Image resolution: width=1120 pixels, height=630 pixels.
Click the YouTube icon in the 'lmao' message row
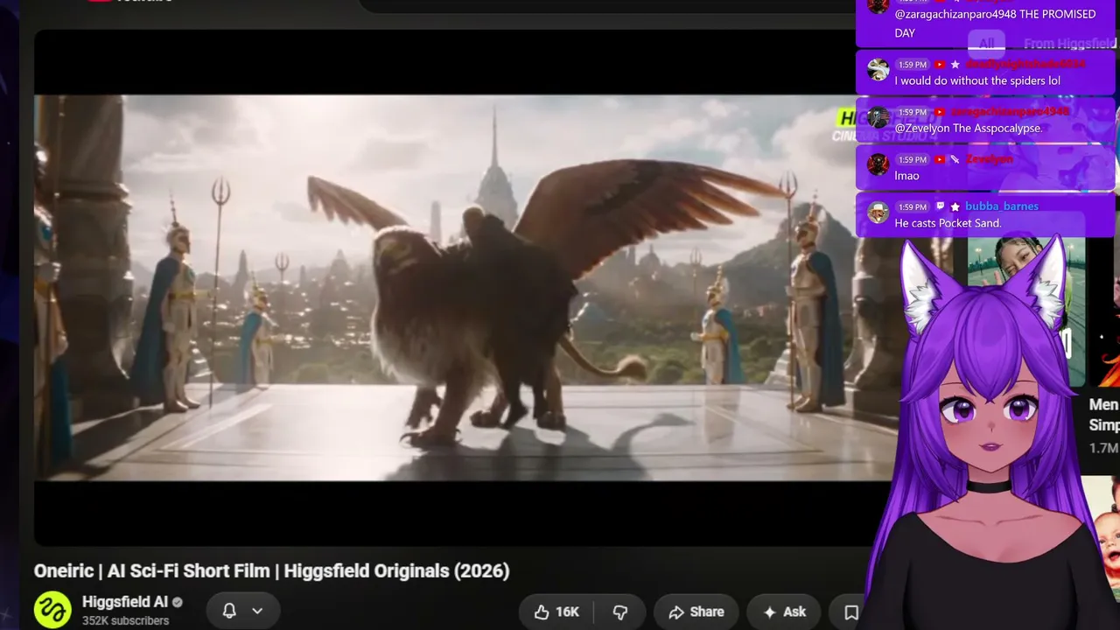coord(940,159)
